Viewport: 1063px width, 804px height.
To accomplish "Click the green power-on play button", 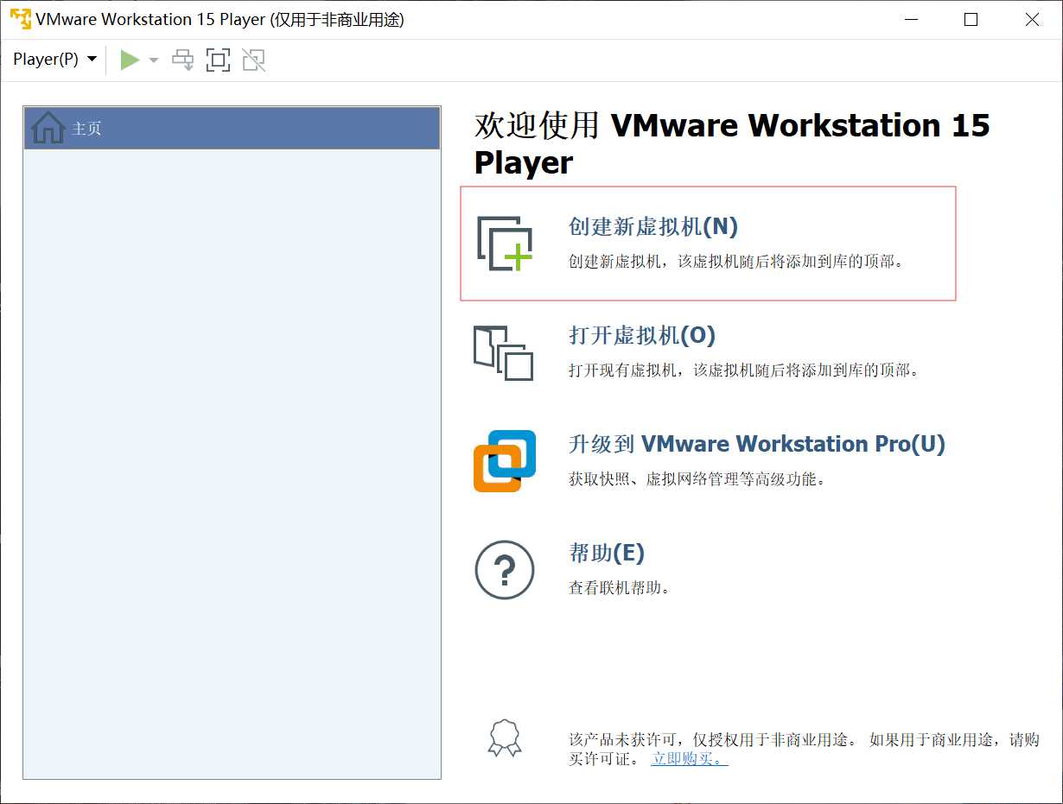I will coord(130,60).
